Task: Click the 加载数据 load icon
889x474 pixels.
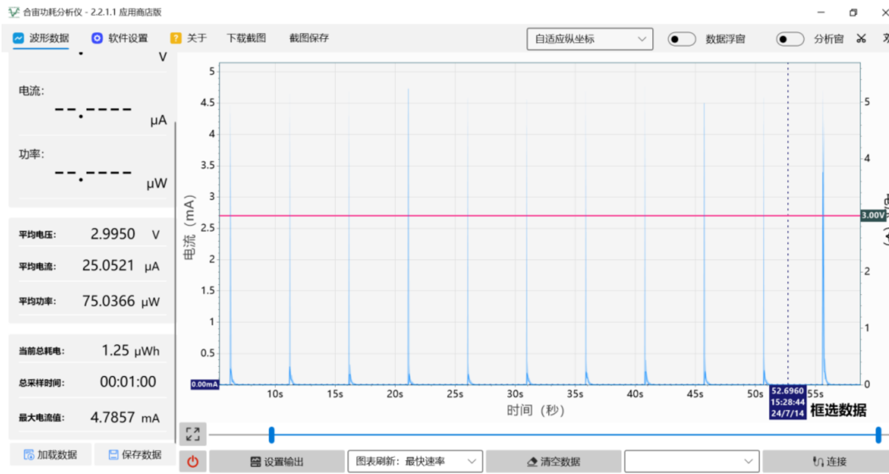Action: click(x=29, y=455)
